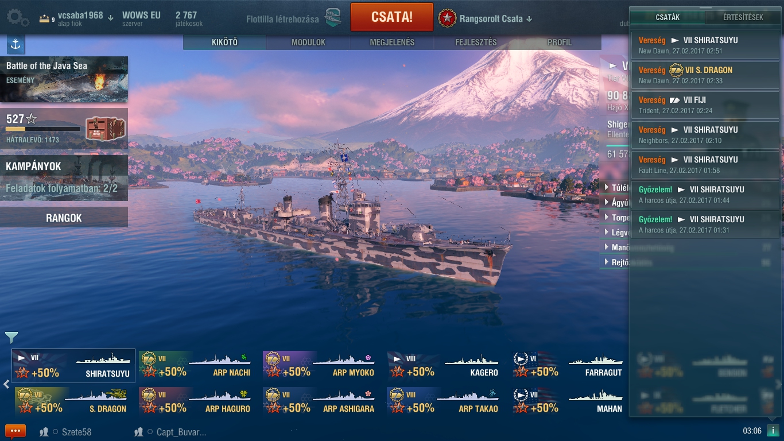Open the red chat button
Screen dimensions: 784x441
point(15,431)
